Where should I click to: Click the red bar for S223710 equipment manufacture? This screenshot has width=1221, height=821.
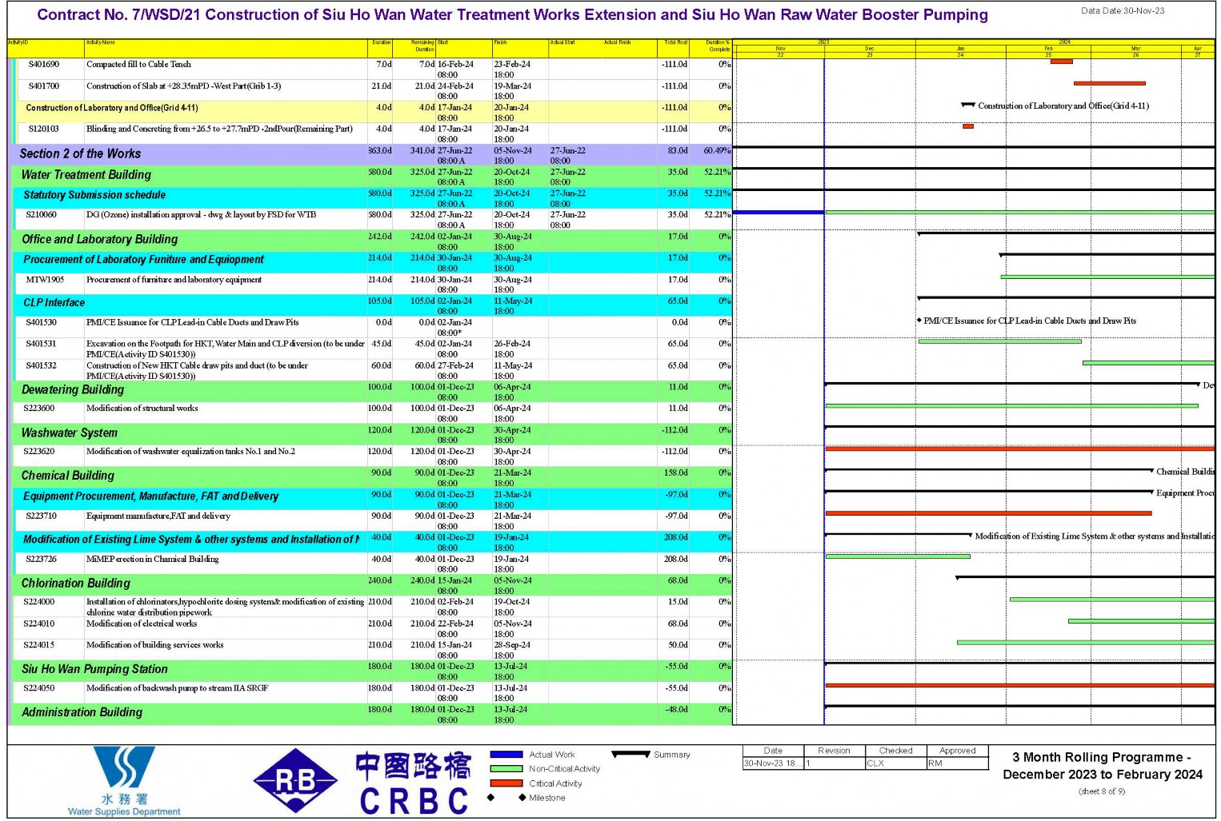(x=988, y=513)
